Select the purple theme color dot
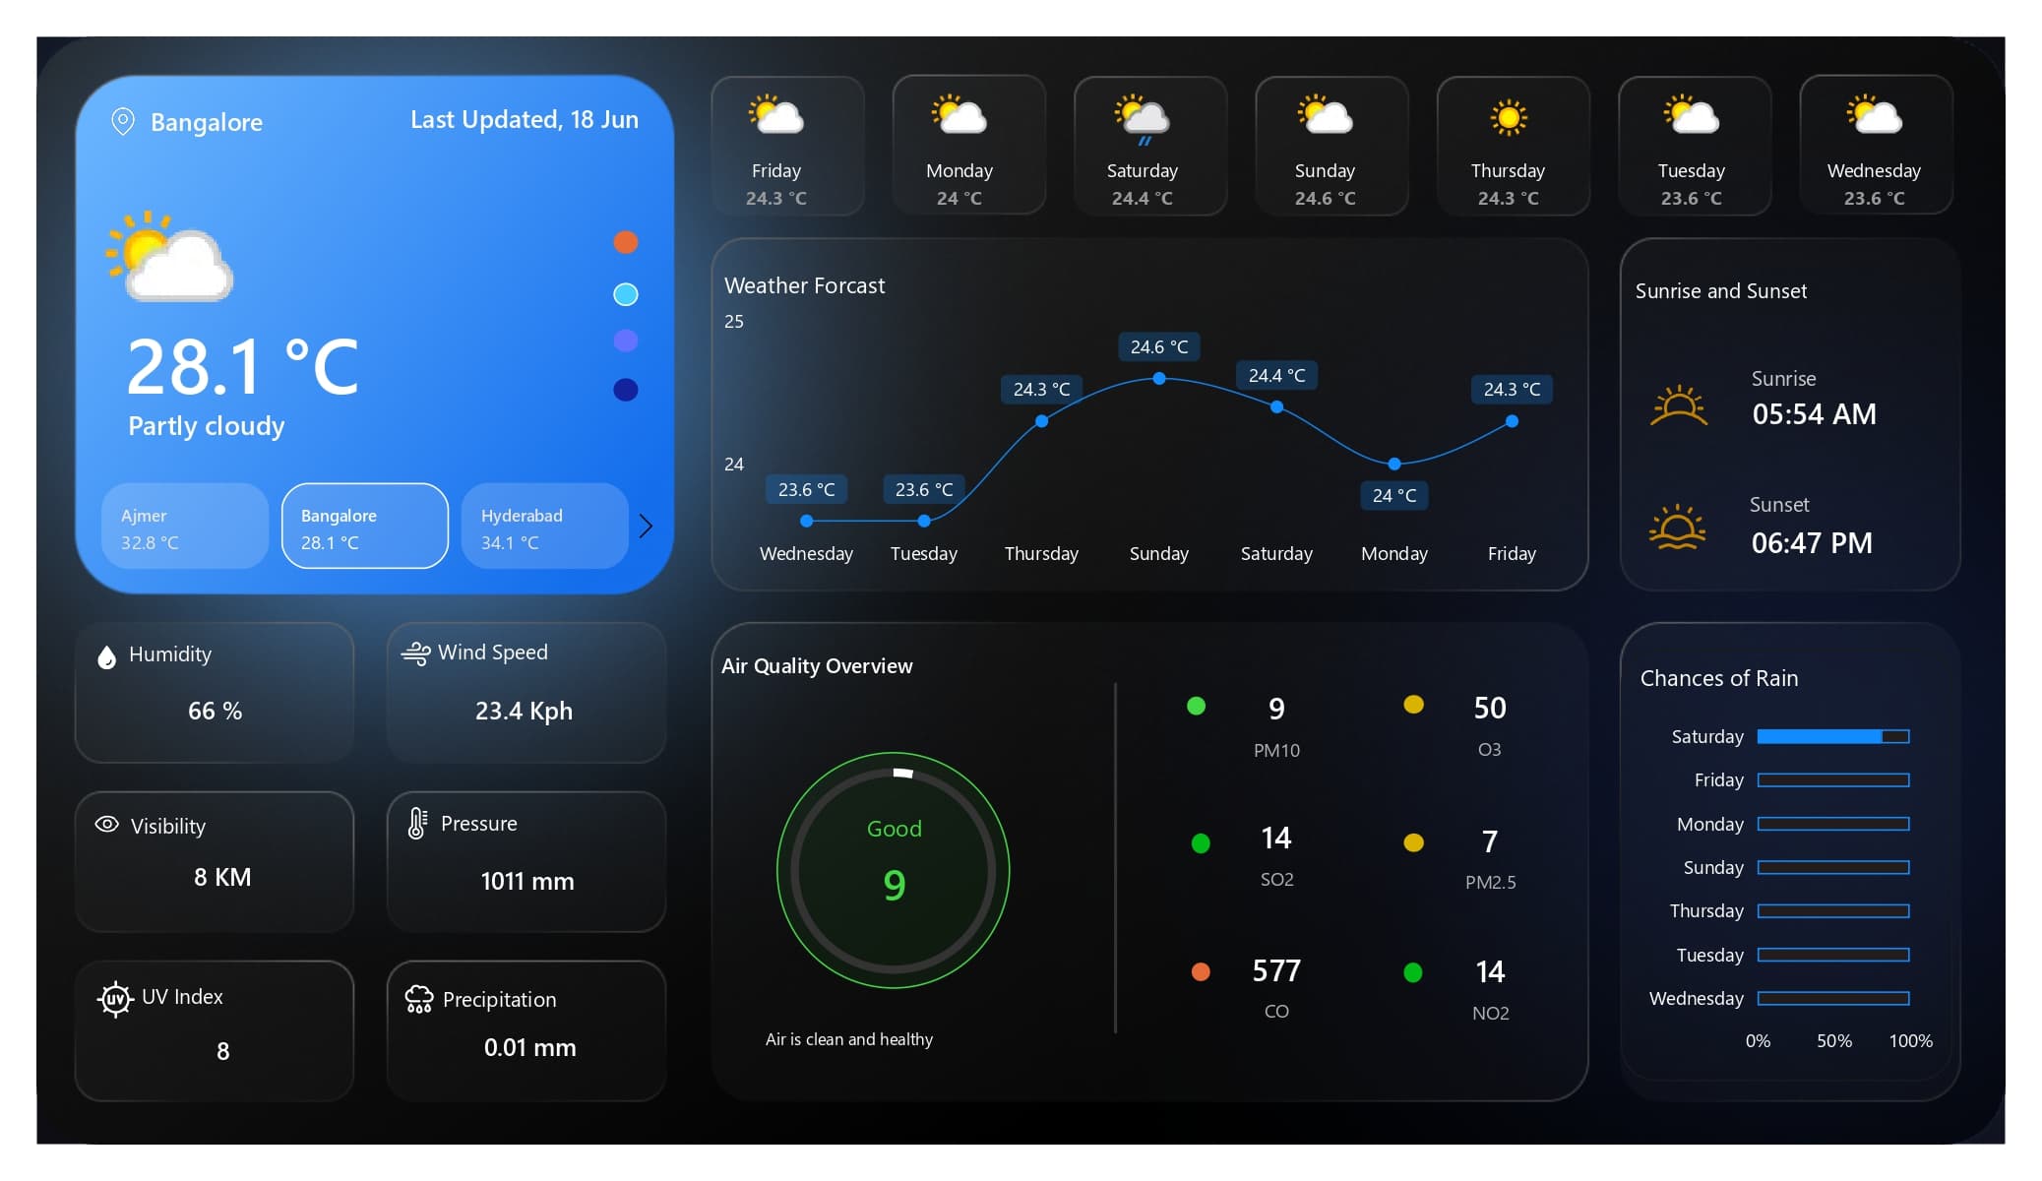The width and height of the screenshot is (2042, 1181). point(626,341)
